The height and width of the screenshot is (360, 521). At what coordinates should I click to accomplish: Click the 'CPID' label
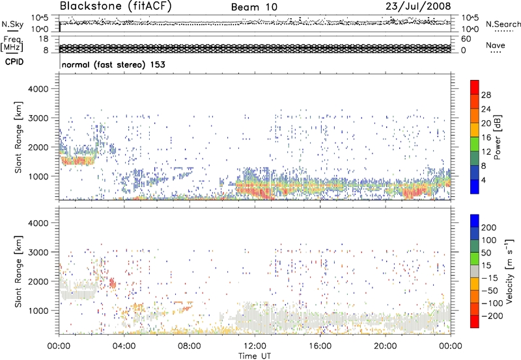[14, 62]
